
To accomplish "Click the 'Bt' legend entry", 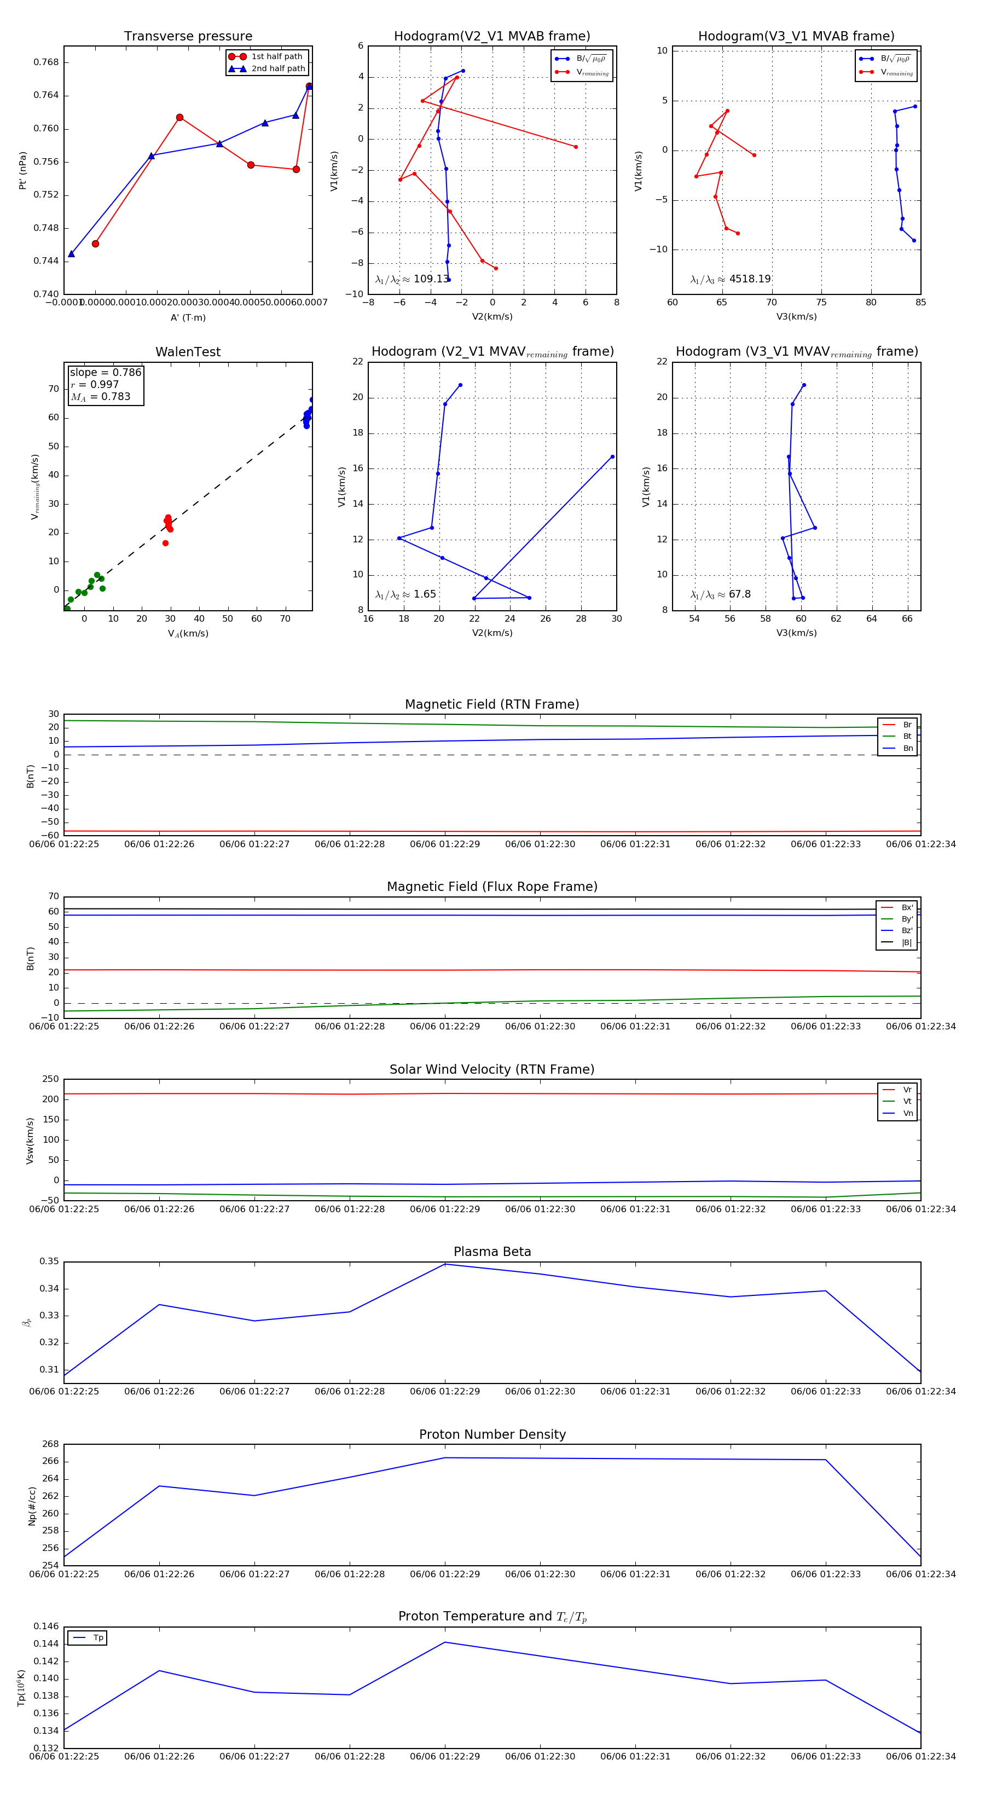I will click(x=897, y=736).
